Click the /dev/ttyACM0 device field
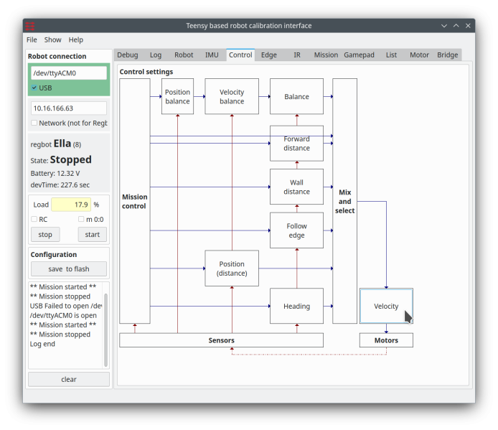This screenshot has height=430, width=498. 69,73
